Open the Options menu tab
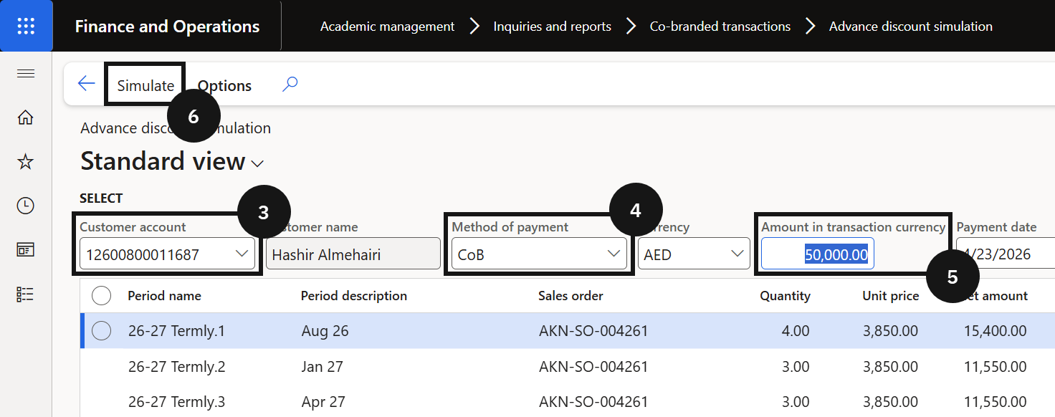 click(x=224, y=86)
